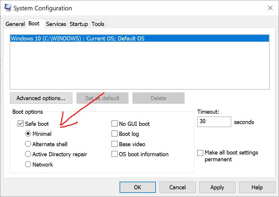Open Advanced options dialog
Screen dimensions: 279x197
(41, 98)
